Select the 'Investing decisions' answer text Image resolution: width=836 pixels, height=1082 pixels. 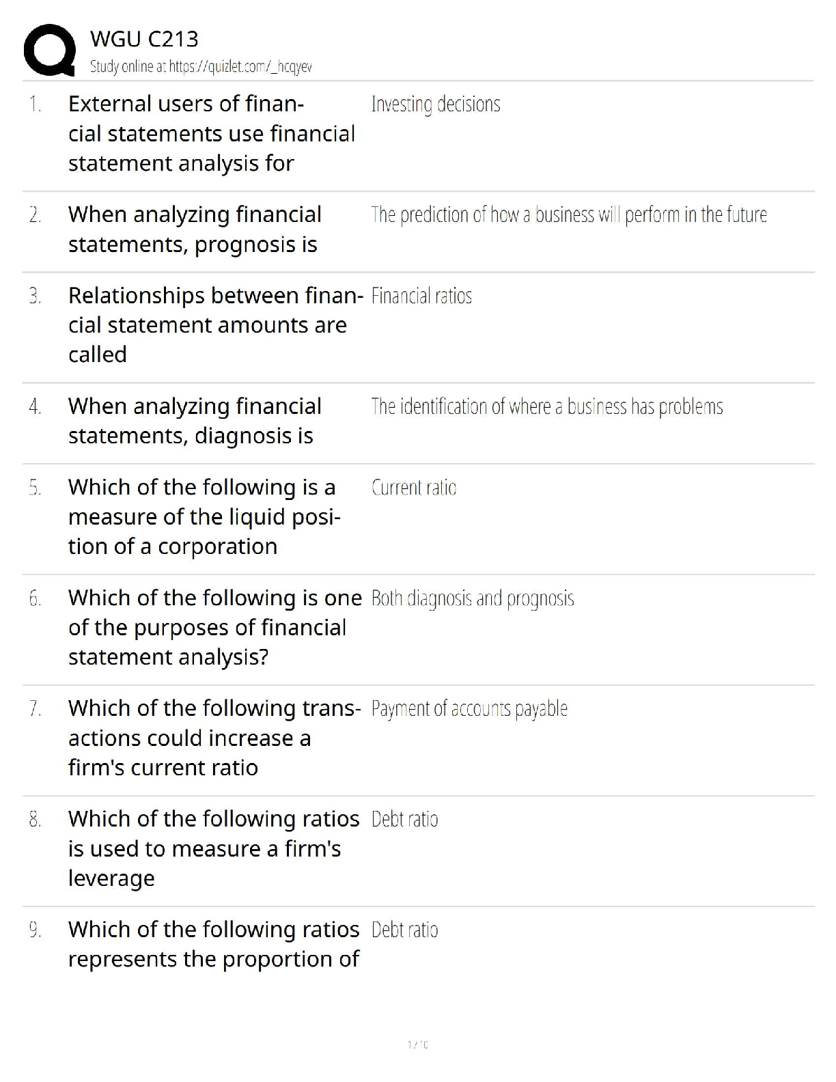[x=435, y=105]
